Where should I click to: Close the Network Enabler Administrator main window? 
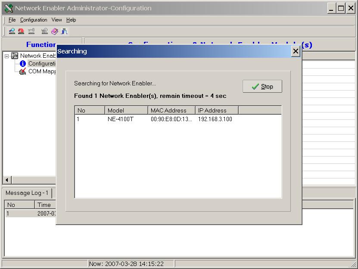[351, 9]
